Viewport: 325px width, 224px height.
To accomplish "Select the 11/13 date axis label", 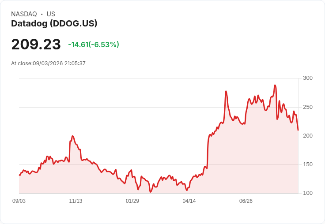I will tap(76, 201).
